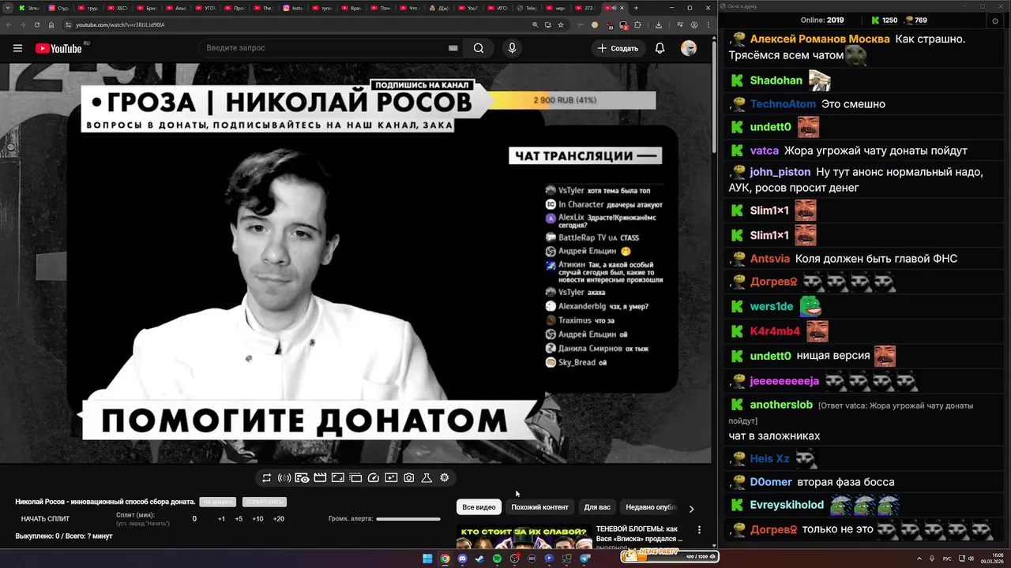Select the 'Похожий контент' filter chip
Image resolution: width=1011 pixels, height=568 pixels.
click(x=539, y=507)
